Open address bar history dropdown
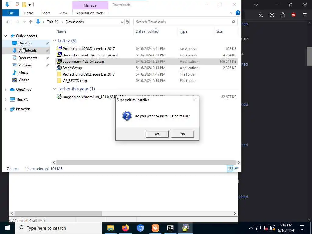This screenshot has height=234, width=312. point(122,22)
